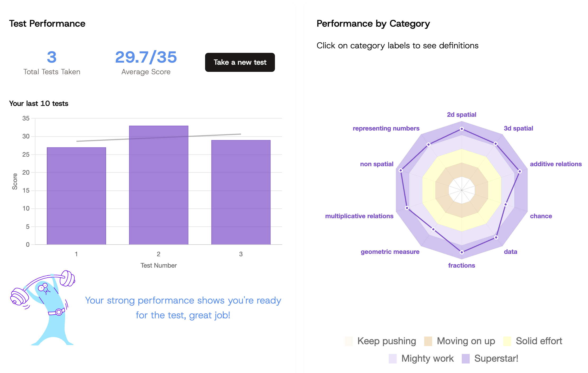Open the "2d spatial" category definition
The width and height of the screenshot is (588, 373).
tap(462, 114)
